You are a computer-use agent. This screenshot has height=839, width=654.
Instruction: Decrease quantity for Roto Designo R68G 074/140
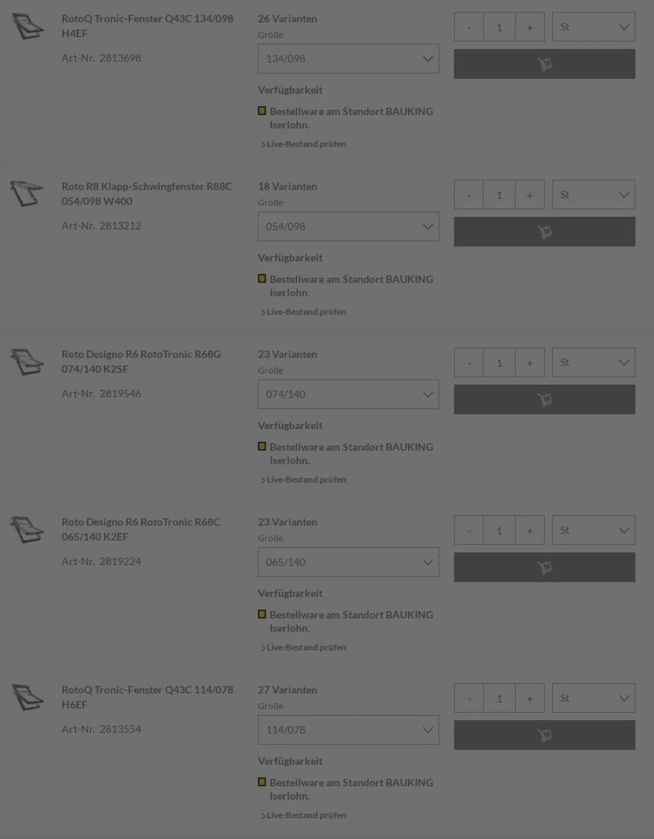click(469, 363)
